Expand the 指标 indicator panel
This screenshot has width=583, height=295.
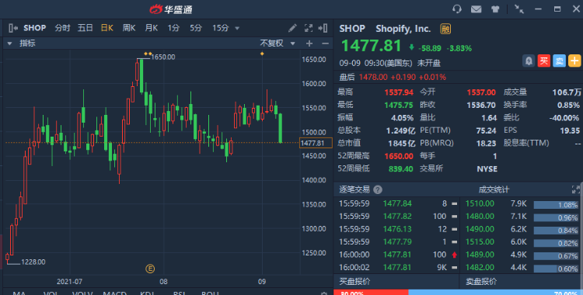click(9, 43)
